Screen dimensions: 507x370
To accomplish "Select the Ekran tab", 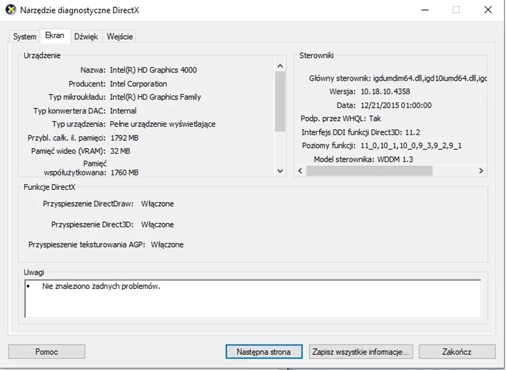I will 55,35.
